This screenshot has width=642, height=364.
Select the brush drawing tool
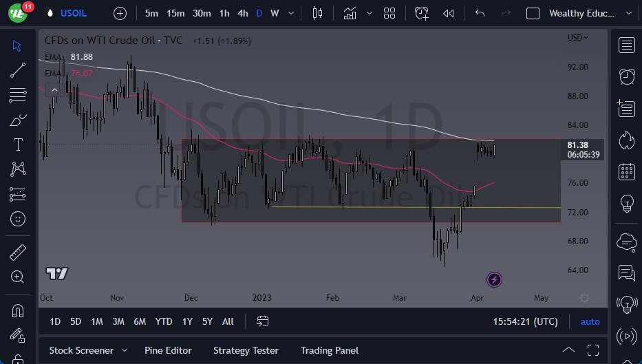pyautogui.click(x=18, y=120)
